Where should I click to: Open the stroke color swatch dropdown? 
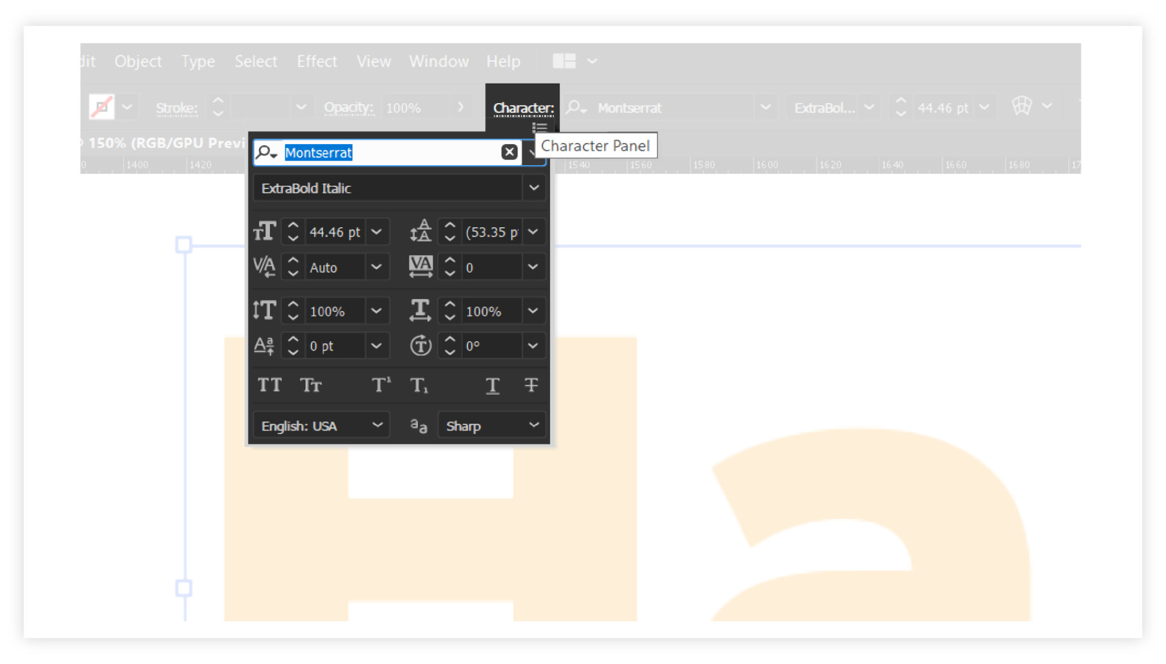coord(127,107)
